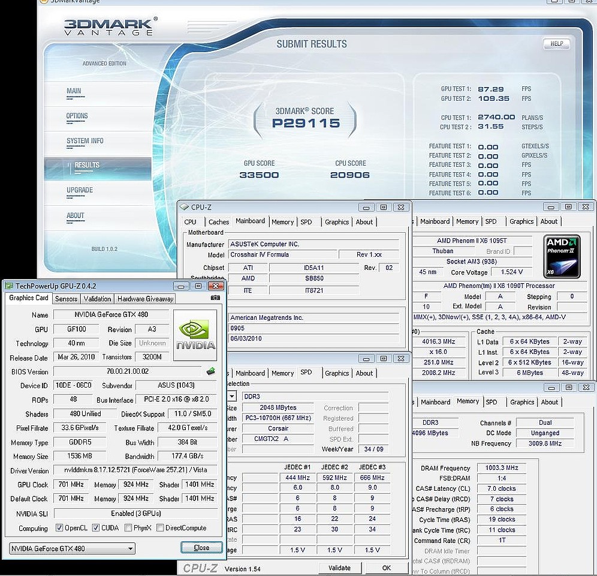
Task: Click the OK button in CPU-Z
Action: tap(387, 568)
